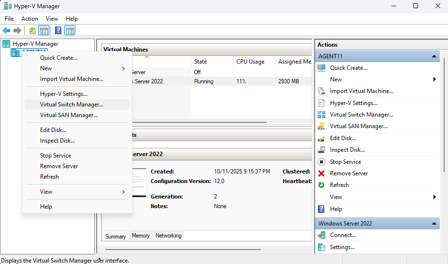Image resolution: width=448 pixels, height=264 pixels.
Task: Click the Name column sort arrow
Action: [146, 57]
